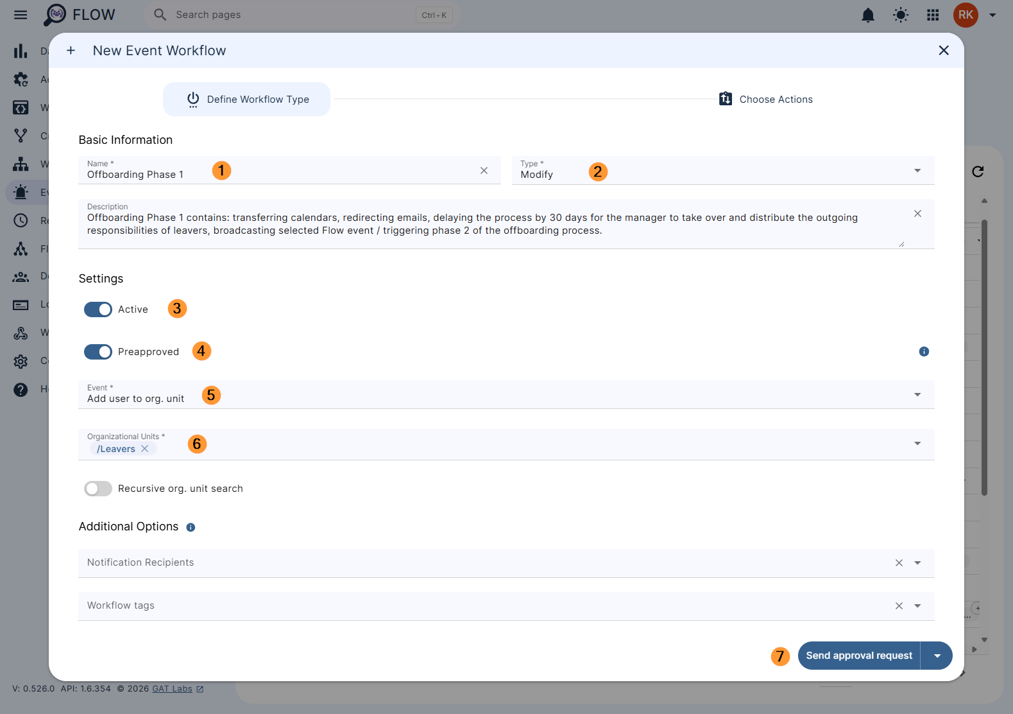1013x714 pixels.
Task: Open the settings gear sidebar icon
Action: coord(21,361)
